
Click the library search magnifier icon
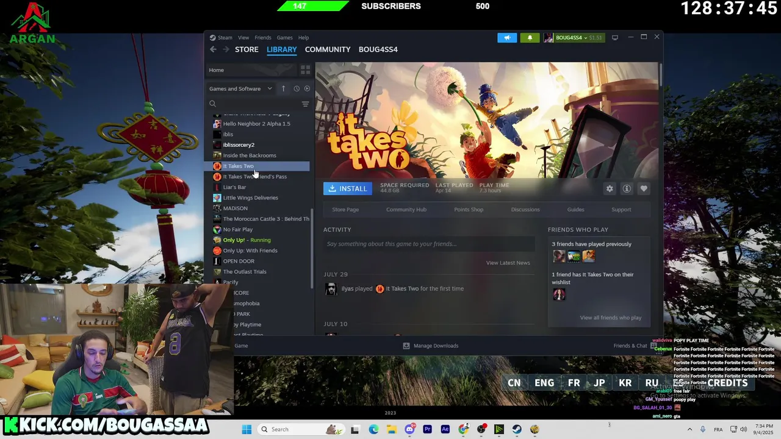pos(212,104)
